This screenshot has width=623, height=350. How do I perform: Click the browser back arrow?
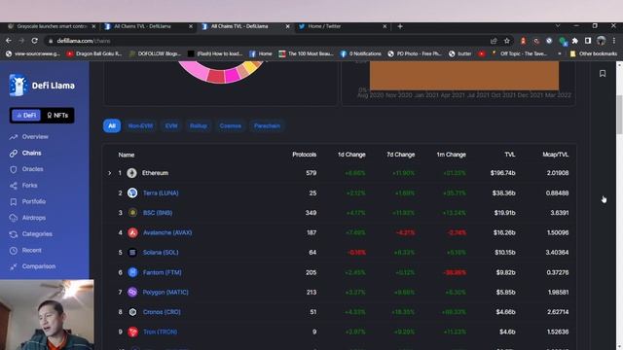tap(9, 41)
